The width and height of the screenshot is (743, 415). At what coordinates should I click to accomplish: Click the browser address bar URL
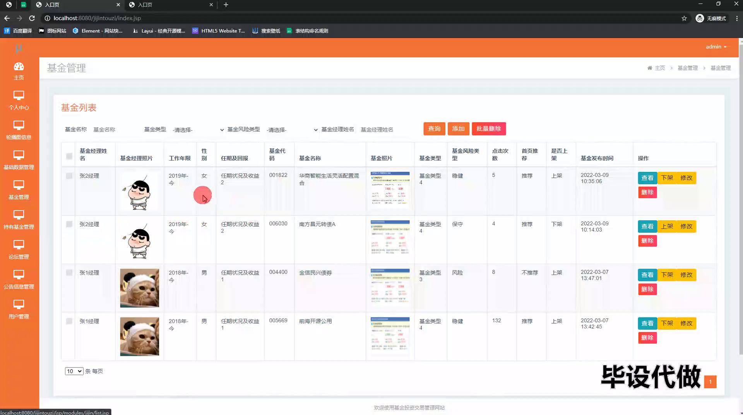tap(97, 18)
